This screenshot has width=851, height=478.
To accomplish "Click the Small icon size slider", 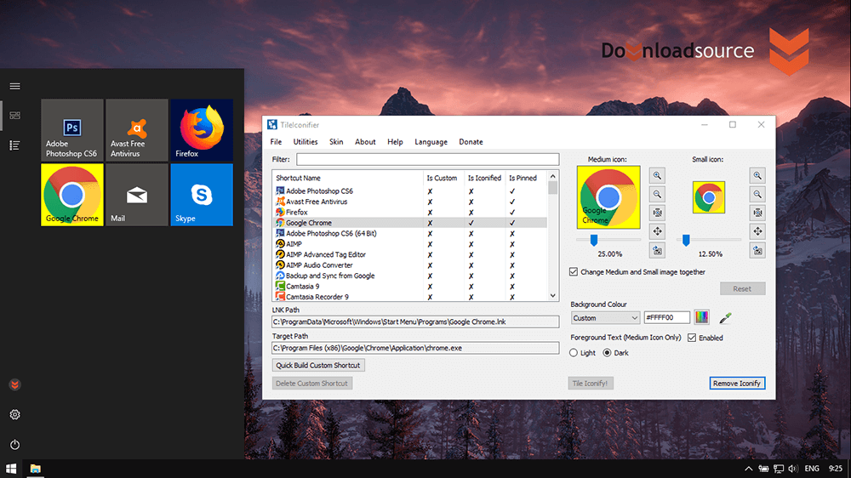I will [686, 240].
